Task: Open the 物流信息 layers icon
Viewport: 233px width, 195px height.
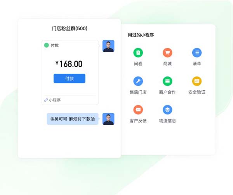Action: point(167,110)
